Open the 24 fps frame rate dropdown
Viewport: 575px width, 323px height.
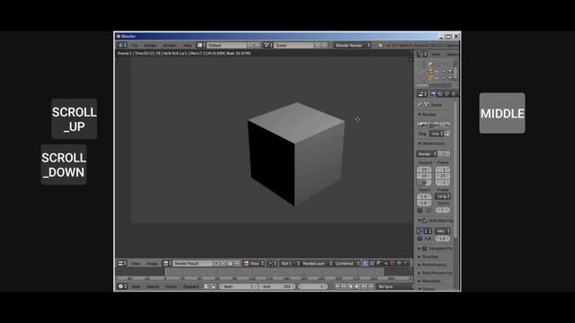click(443, 196)
